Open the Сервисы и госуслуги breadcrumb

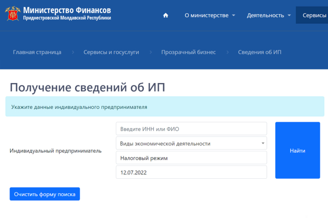[x=111, y=52]
